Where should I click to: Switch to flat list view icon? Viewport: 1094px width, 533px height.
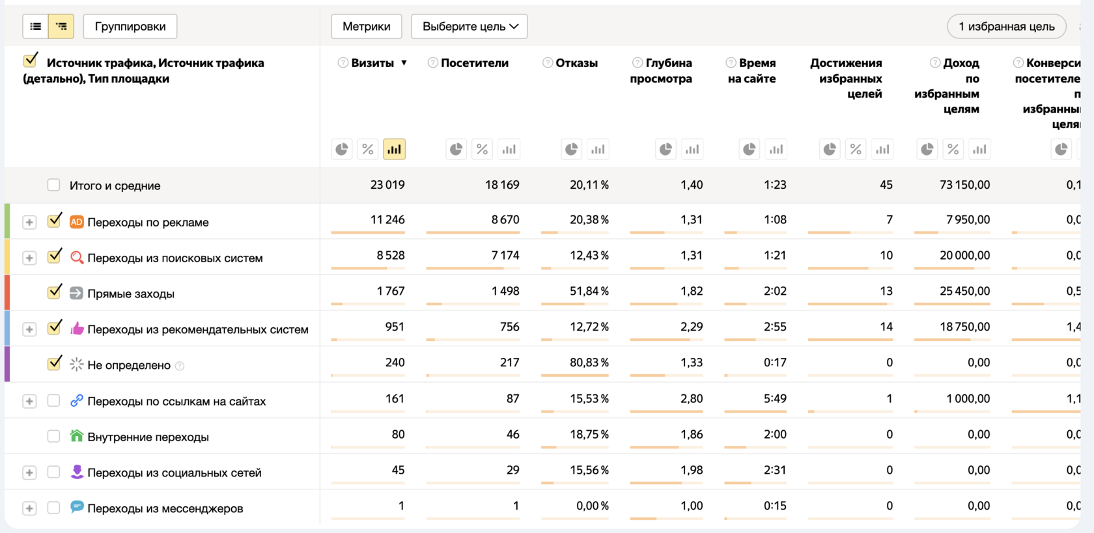36,27
